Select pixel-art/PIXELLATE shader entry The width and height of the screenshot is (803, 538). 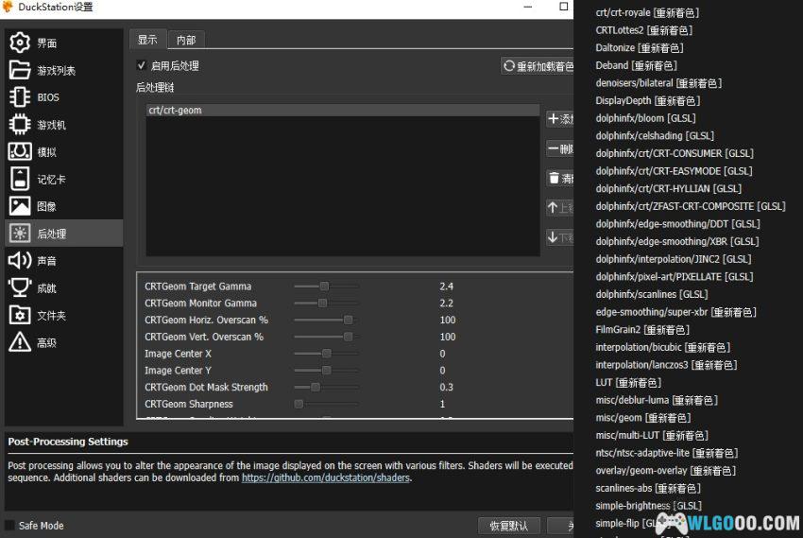tap(675, 277)
